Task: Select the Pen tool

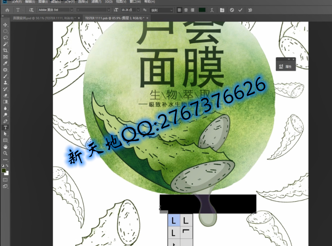Action: 5,121
